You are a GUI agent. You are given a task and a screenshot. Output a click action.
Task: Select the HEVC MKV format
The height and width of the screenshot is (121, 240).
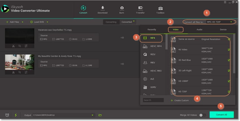[x=152, y=71]
